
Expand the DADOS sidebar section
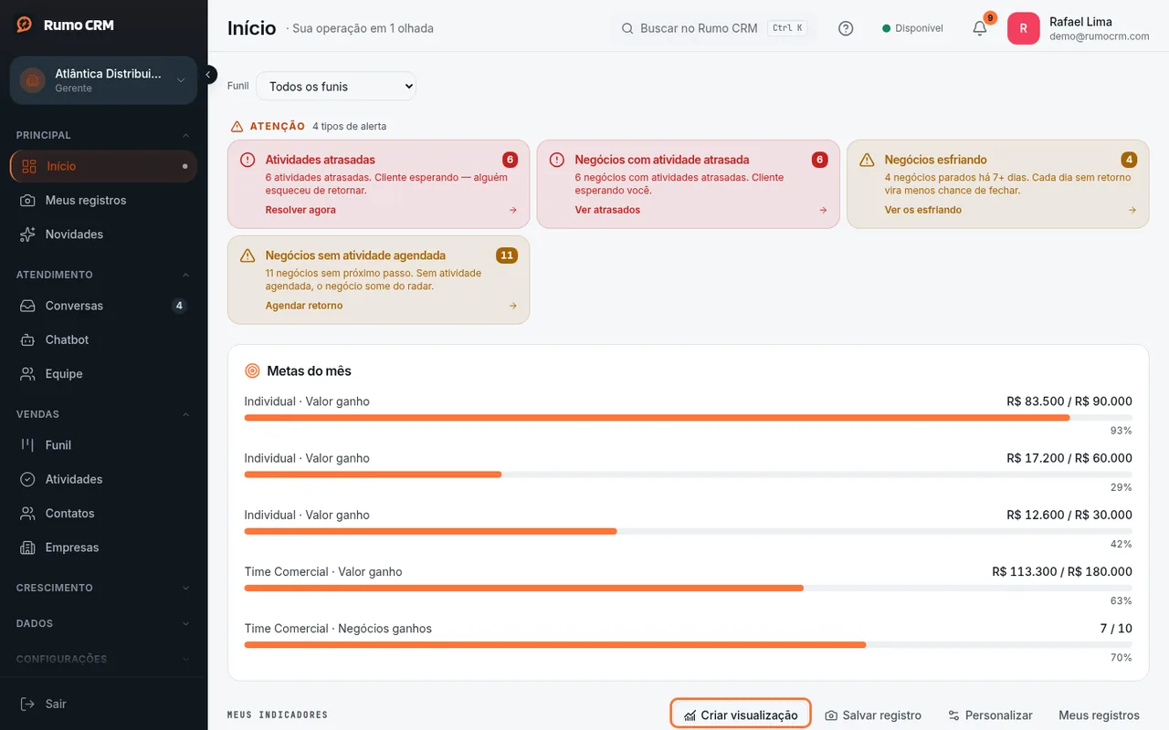[x=103, y=623]
